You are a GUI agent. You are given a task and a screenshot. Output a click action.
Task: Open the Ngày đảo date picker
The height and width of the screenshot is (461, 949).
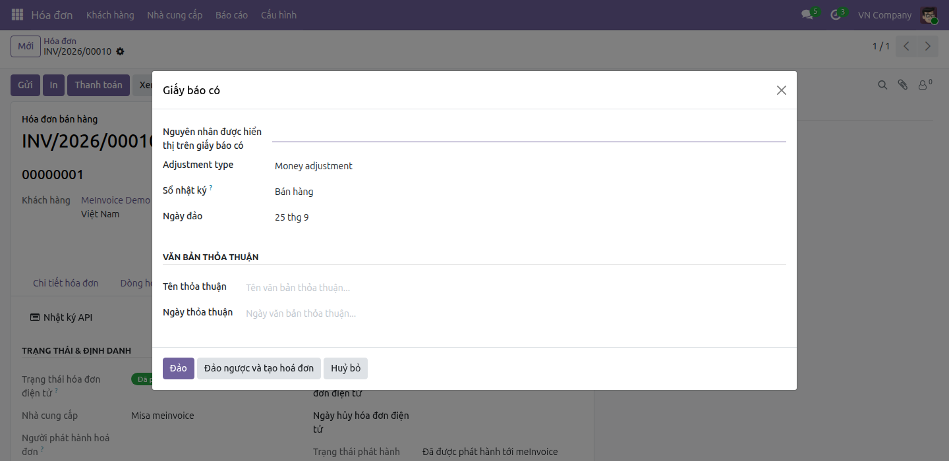(529, 217)
